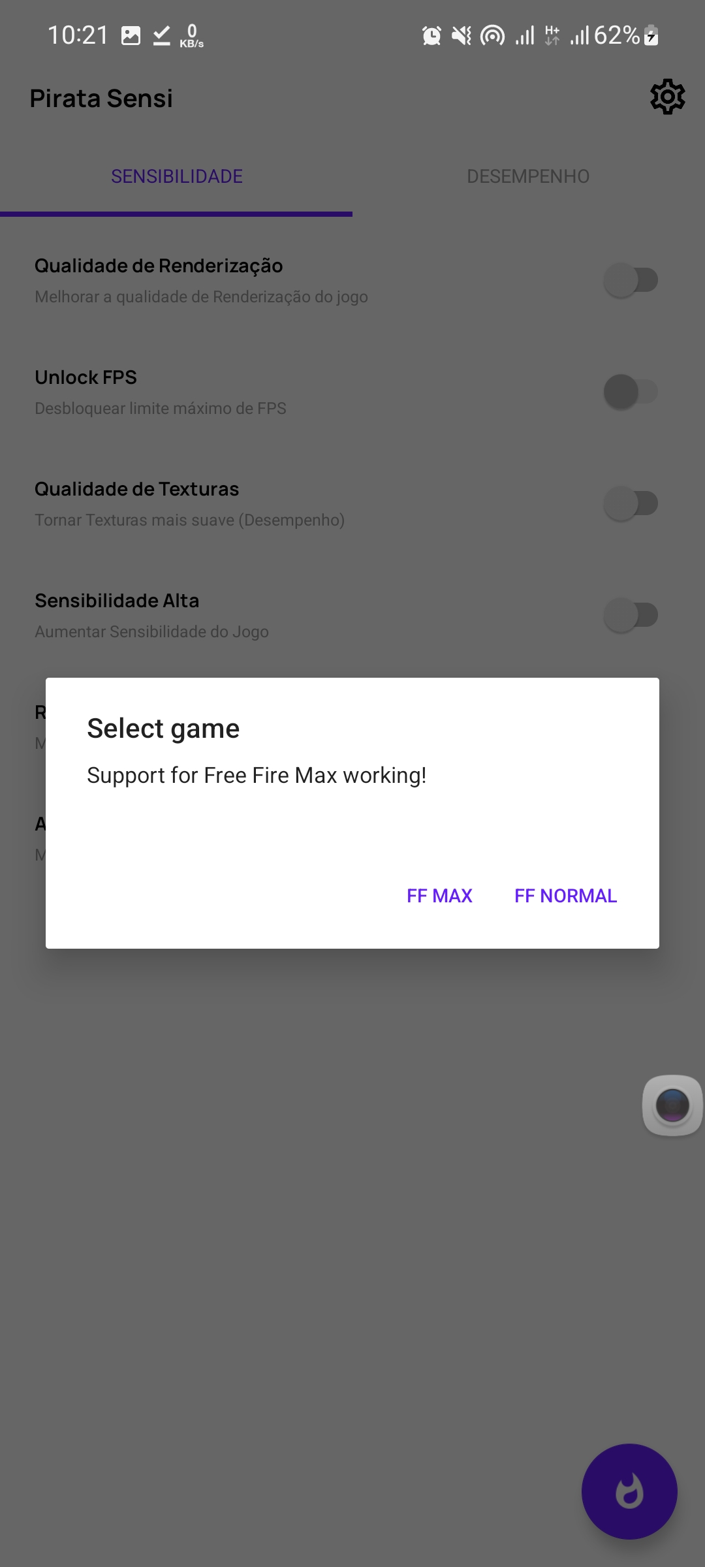Tap the Pirata Sensi app title
Screen dimensions: 705x1567
101,99
